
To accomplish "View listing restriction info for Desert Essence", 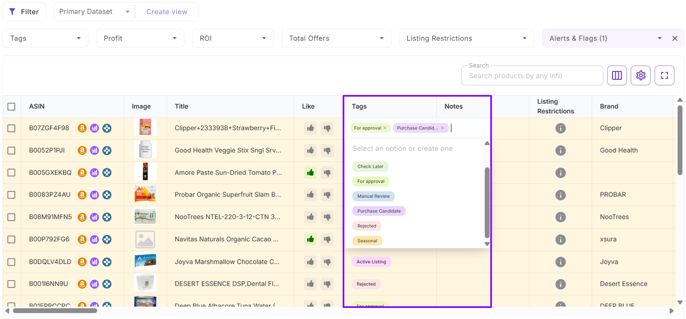I will pos(560,284).
